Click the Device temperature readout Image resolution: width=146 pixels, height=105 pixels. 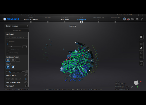(x=122, y=89)
